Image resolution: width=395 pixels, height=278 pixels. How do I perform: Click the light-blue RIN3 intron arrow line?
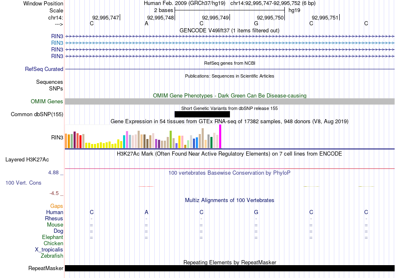pos(230,43)
